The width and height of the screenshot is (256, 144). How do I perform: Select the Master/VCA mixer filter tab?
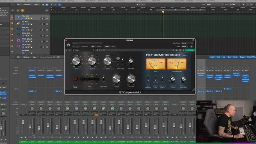coord(251,57)
